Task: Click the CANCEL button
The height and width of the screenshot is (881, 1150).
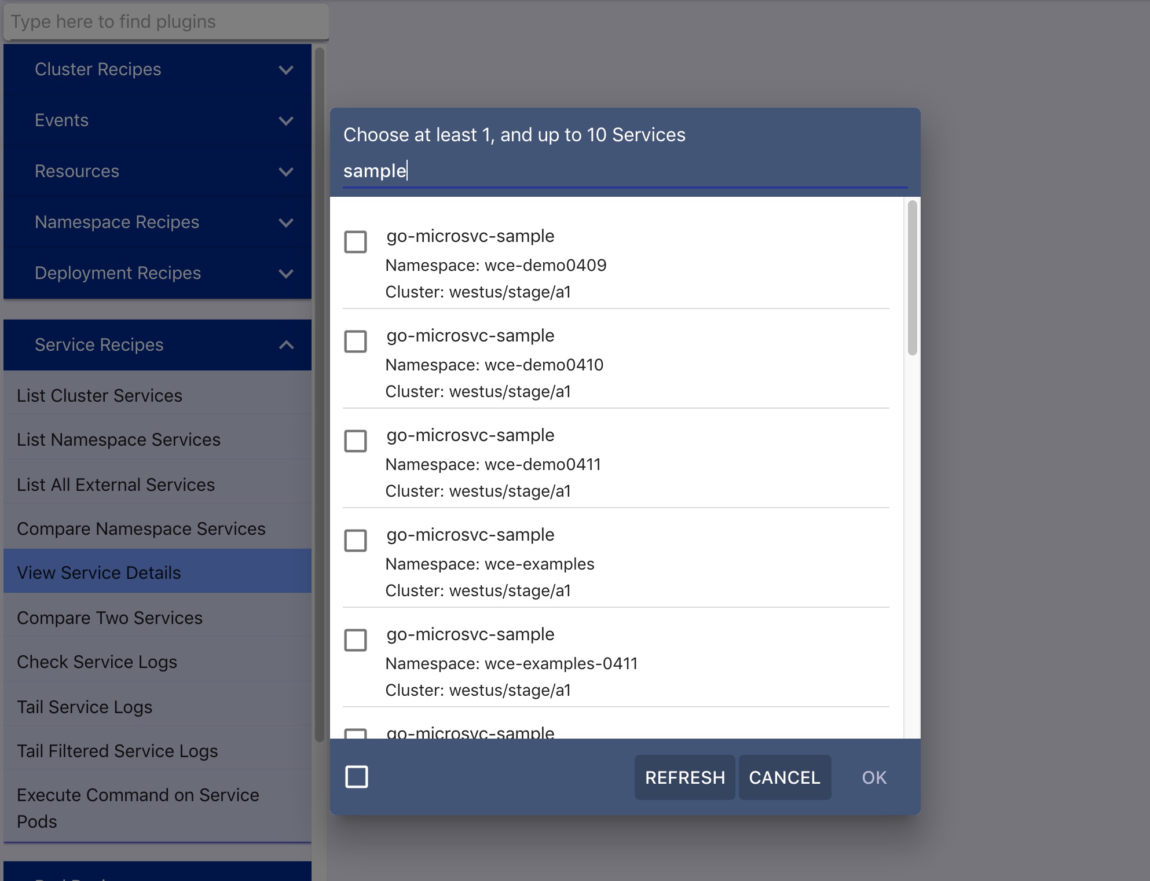Action: tap(784, 776)
